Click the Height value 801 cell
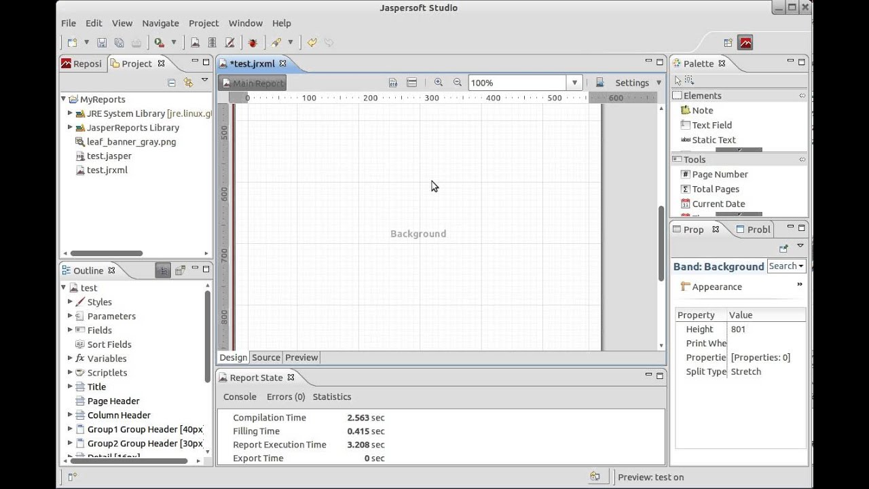This screenshot has height=489, width=869. (767, 329)
